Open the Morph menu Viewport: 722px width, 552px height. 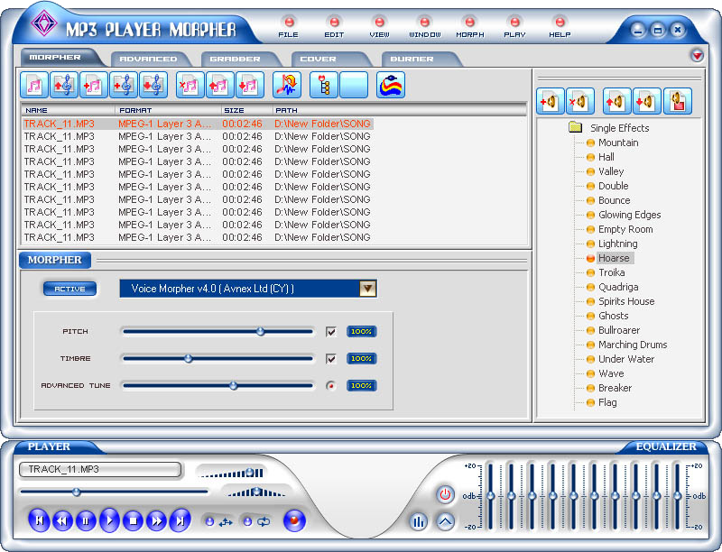click(x=469, y=27)
